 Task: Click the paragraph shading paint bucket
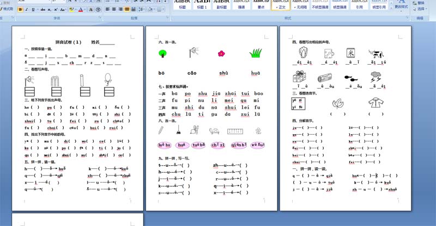point(150,9)
